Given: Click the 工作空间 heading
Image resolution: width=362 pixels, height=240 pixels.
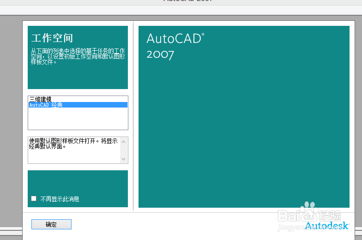Looking at the screenshot, I should (52, 38).
